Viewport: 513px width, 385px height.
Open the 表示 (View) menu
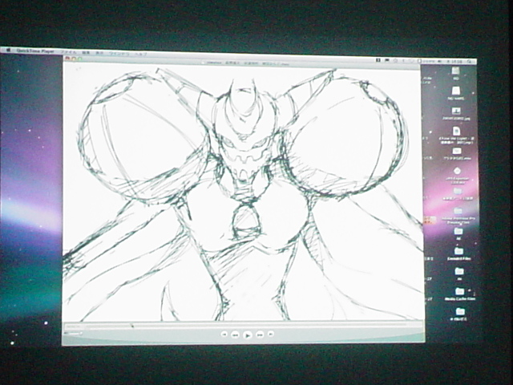pyautogui.click(x=99, y=53)
